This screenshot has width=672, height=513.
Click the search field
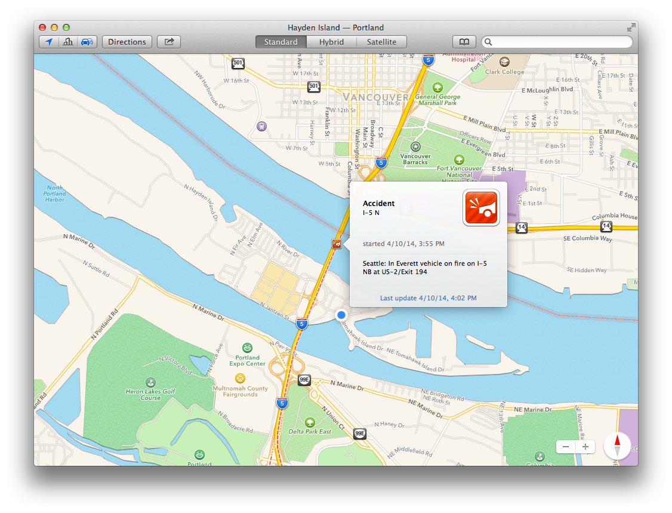coord(557,42)
